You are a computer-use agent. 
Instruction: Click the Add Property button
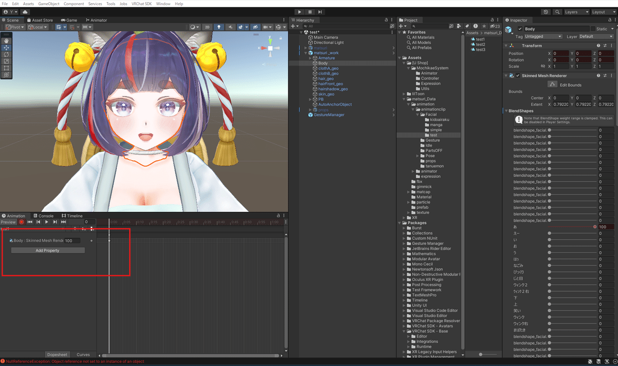tap(47, 250)
